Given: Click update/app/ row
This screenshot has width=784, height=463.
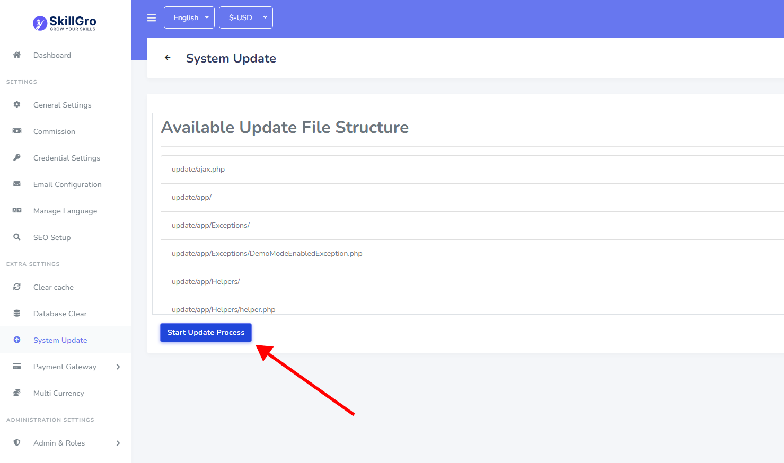Looking at the screenshot, I should [x=472, y=198].
